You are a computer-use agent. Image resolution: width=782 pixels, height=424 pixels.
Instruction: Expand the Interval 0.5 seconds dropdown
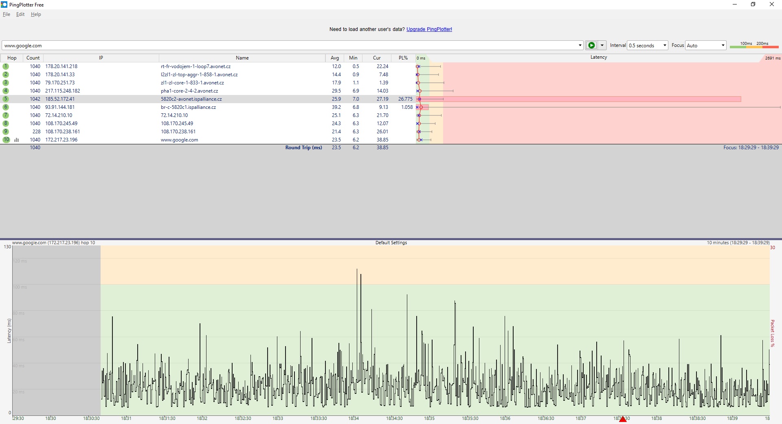(664, 45)
